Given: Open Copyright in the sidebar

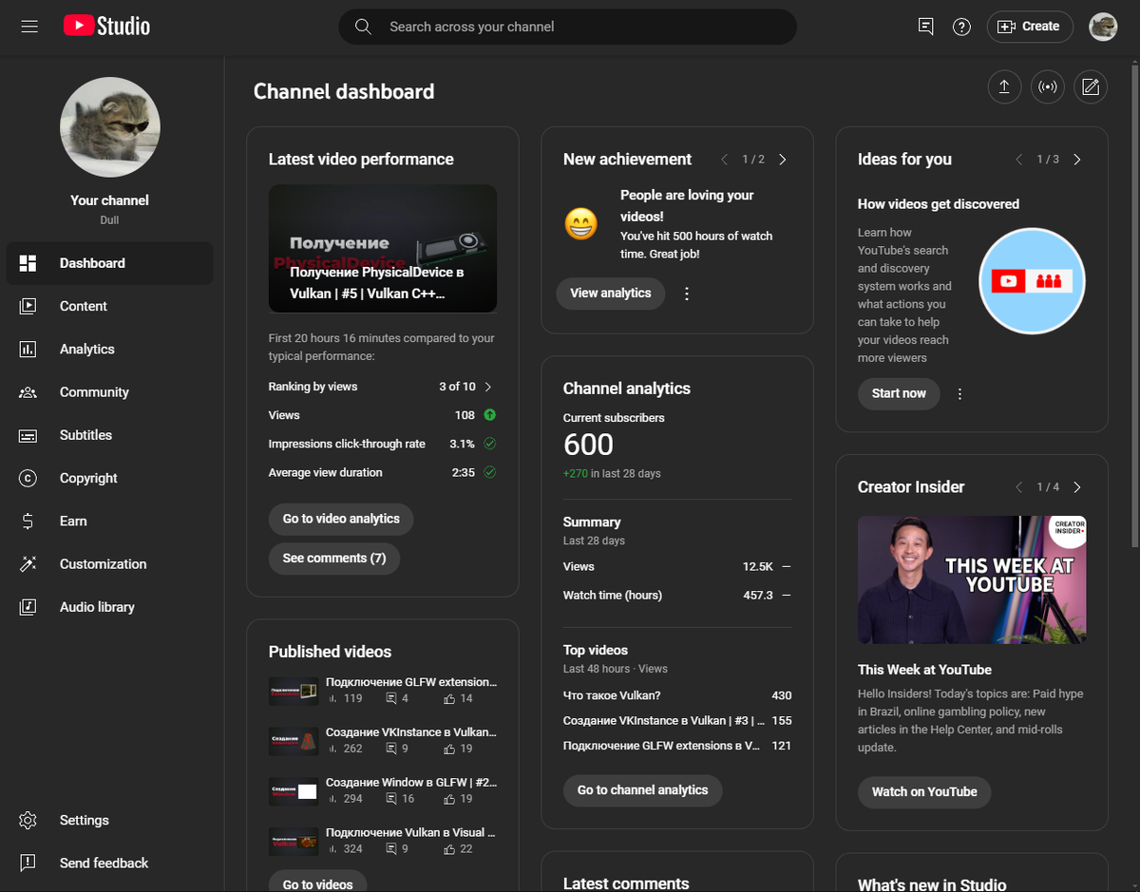Looking at the screenshot, I should 109,478.
